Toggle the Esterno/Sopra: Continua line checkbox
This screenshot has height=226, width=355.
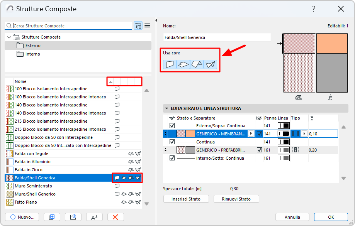[x=172, y=126]
